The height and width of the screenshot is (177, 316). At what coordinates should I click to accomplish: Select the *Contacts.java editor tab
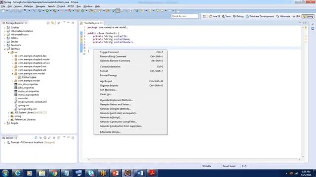pyautogui.click(x=91, y=23)
